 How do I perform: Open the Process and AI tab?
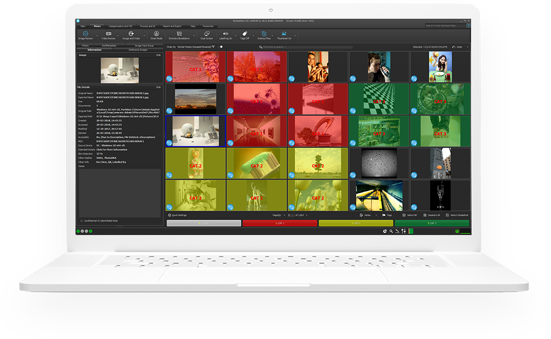148,26
